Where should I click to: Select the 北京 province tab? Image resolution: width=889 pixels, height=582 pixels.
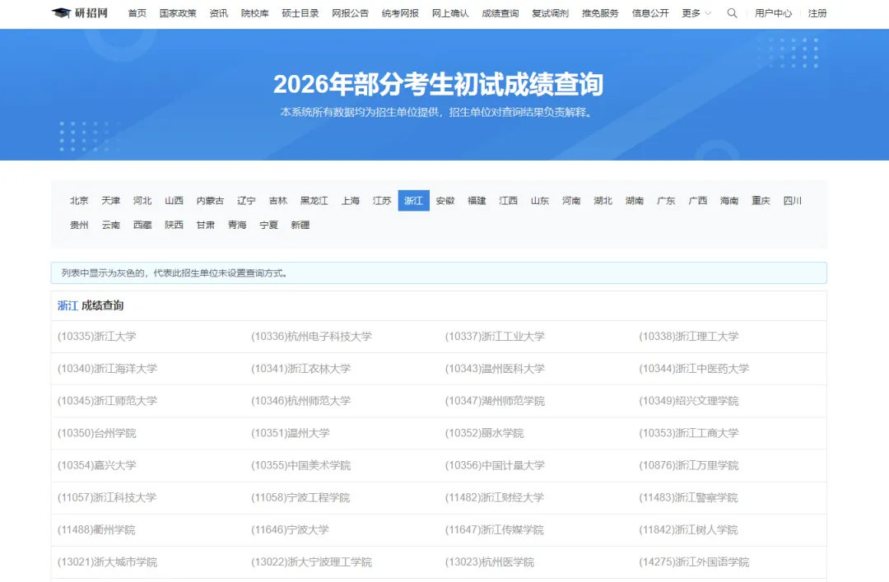(x=79, y=201)
